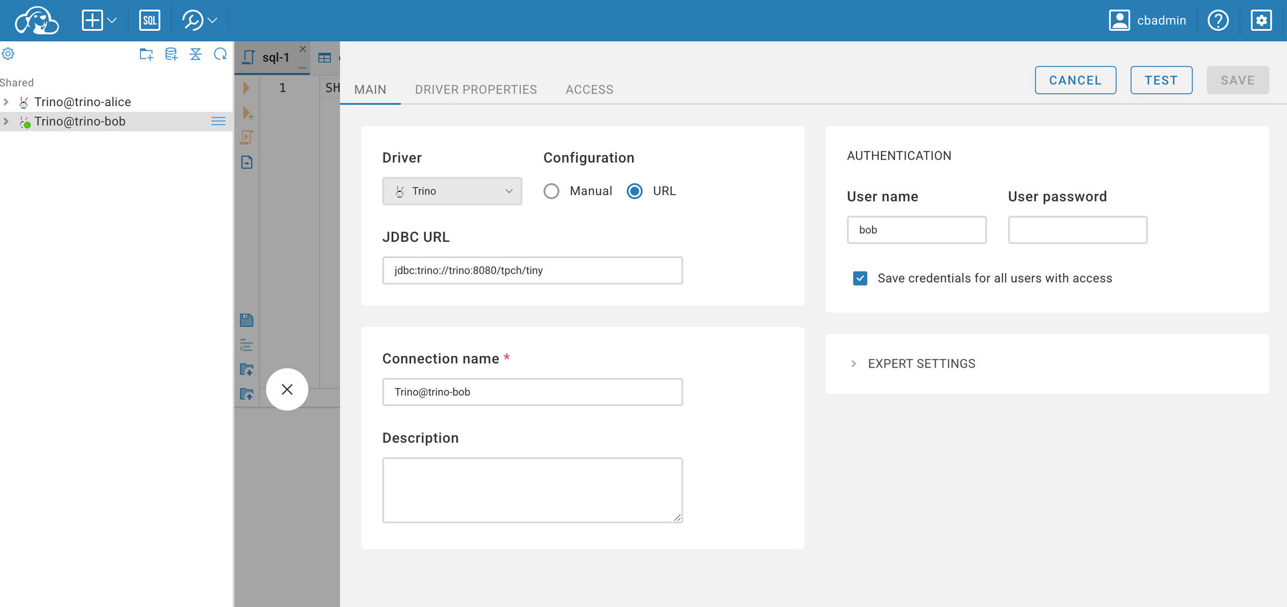Expand the Expert Settings section
This screenshot has height=607, width=1287.
pyautogui.click(x=921, y=364)
